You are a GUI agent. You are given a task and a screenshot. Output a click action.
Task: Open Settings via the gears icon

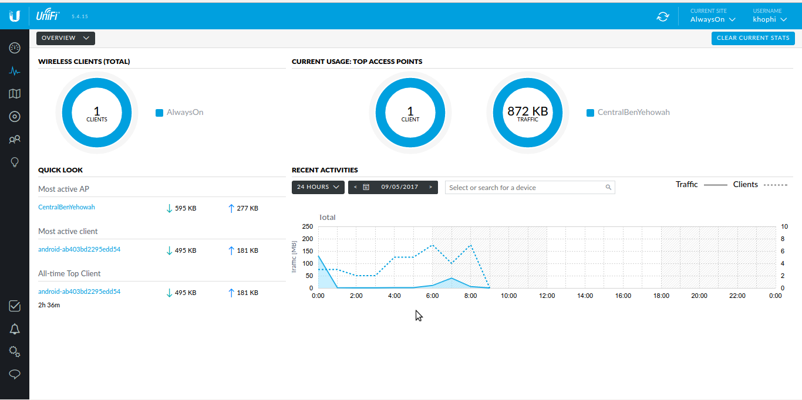tap(14, 351)
